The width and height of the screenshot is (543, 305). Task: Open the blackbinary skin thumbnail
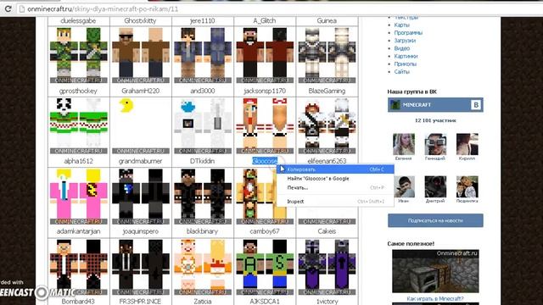(x=202, y=197)
